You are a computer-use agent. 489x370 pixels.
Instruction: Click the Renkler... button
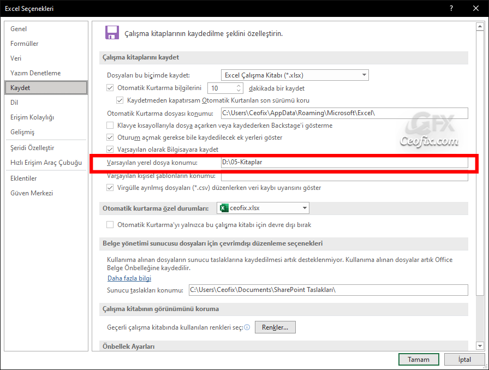[275, 327]
